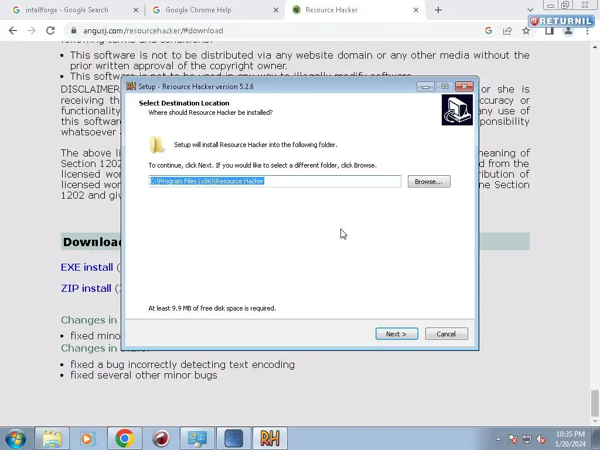Switch to the Google Chrome Help tab
This screenshot has height=450, width=600.
(198, 10)
